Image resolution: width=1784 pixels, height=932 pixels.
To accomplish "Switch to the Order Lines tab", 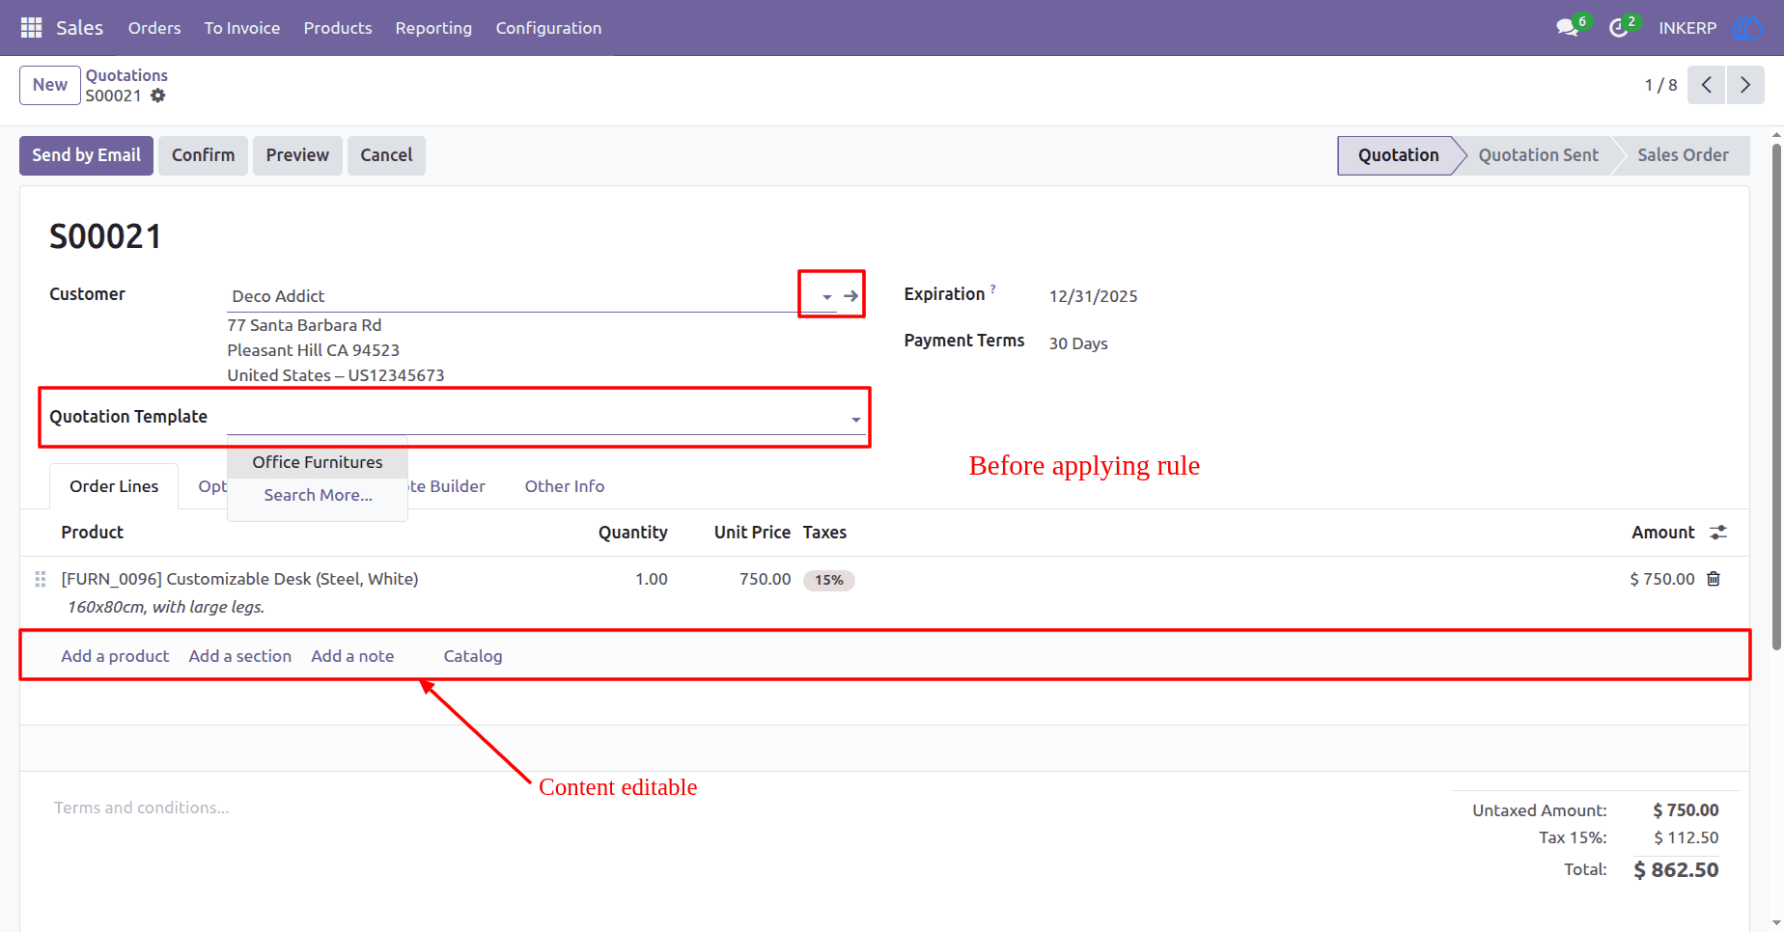I will (x=114, y=486).
